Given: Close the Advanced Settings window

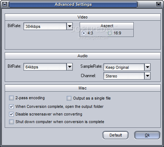Looking at the screenshot, I should 159,4.
